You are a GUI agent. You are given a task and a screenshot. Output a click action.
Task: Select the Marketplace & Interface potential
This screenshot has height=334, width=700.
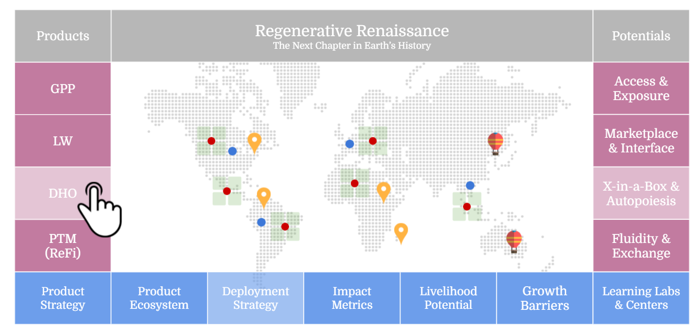(x=641, y=141)
